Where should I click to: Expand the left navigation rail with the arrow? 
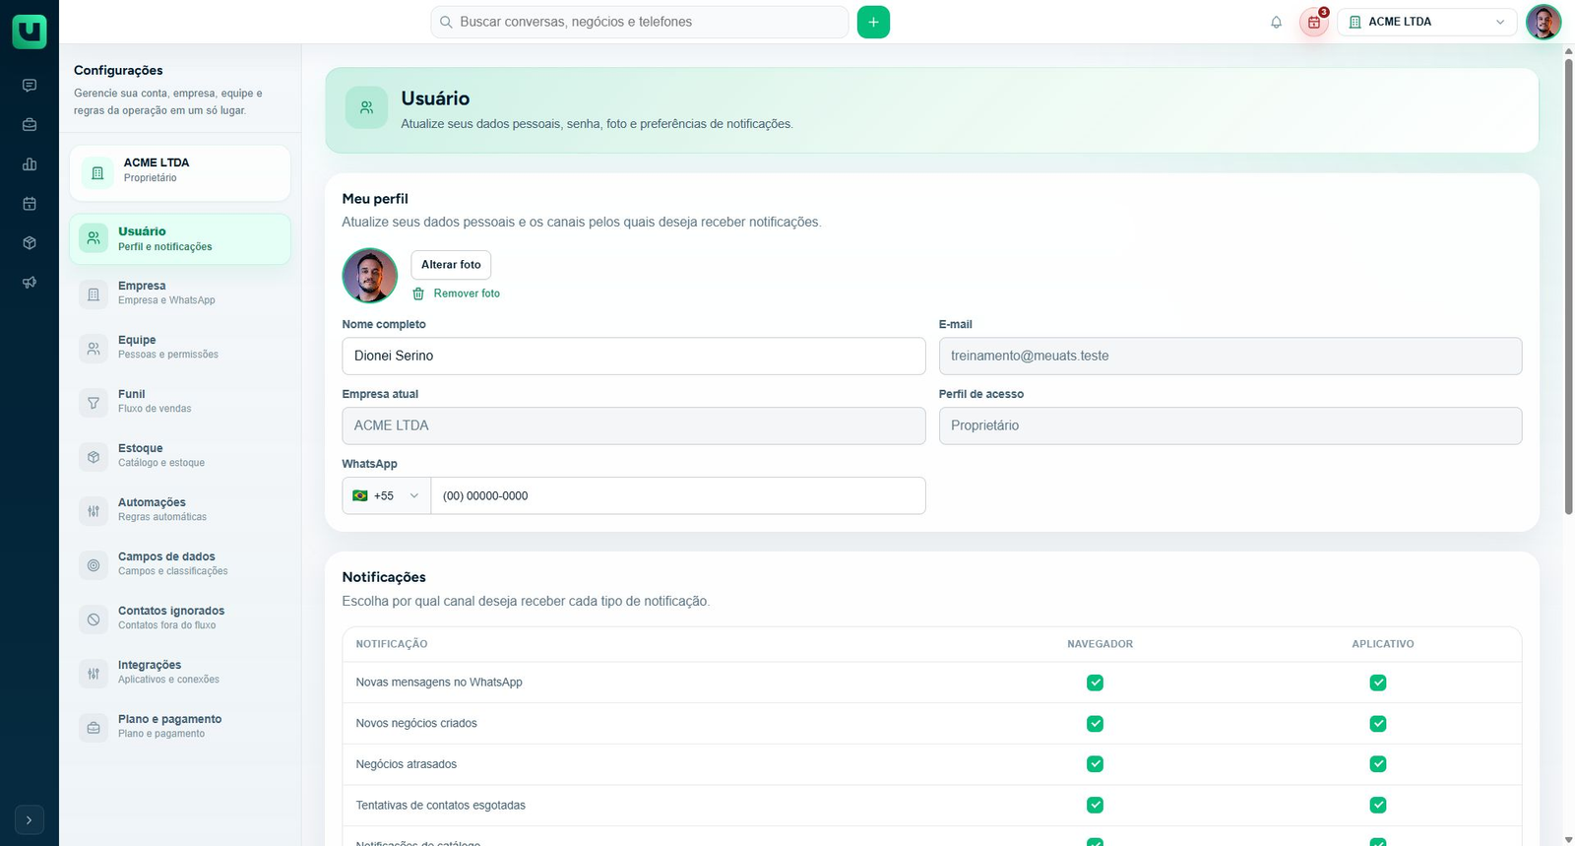point(30,819)
